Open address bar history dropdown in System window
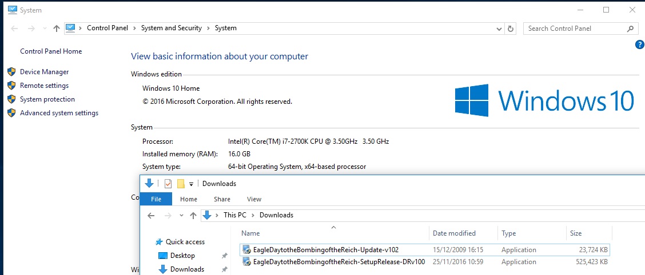Image resolution: width=645 pixels, height=275 pixels. click(499, 29)
